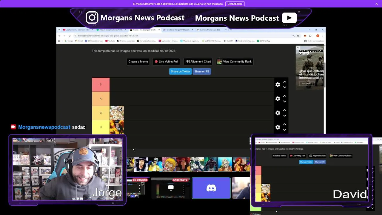Click the Instagram logo in Morgans News header
The height and width of the screenshot is (215, 382).
coord(92,18)
